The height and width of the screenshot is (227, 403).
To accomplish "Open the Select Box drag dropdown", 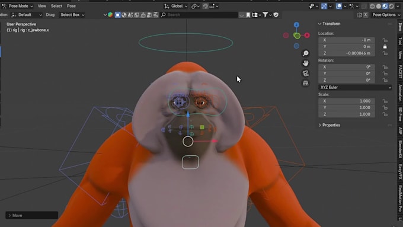I will [x=72, y=15].
